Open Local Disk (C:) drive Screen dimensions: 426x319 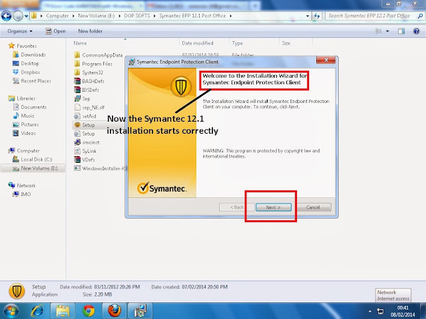pos(37,159)
